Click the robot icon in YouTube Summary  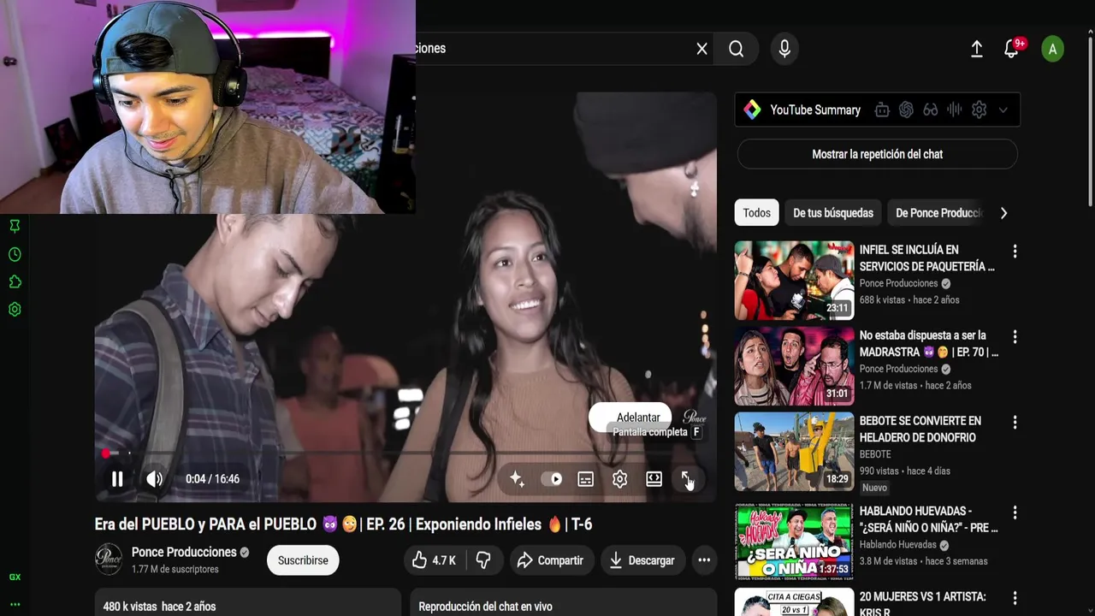click(882, 110)
